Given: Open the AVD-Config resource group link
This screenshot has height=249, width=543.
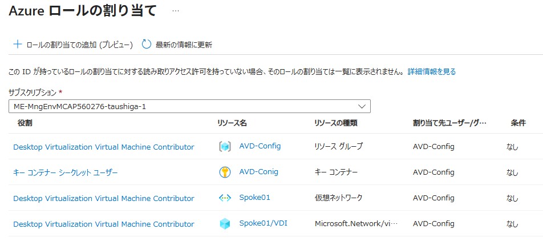Looking at the screenshot, I should click(260, 146).
